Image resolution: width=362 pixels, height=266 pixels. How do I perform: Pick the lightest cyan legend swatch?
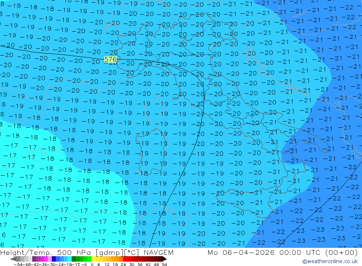pyautogui.click(x=70, y=259)
